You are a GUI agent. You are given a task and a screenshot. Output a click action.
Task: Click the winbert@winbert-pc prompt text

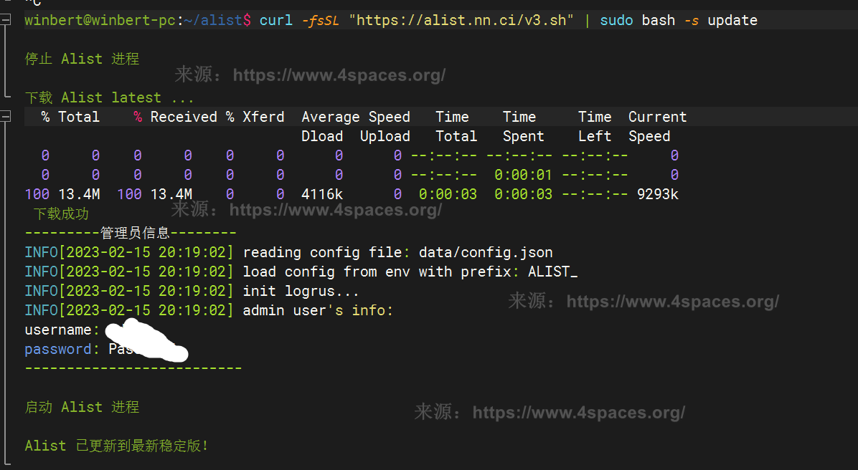pyautogui.click(x=99, y=20)
